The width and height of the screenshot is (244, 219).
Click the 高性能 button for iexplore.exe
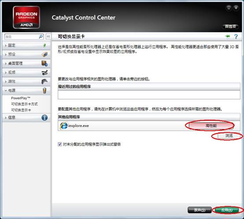pyautogui.click(x=211, y=126)
